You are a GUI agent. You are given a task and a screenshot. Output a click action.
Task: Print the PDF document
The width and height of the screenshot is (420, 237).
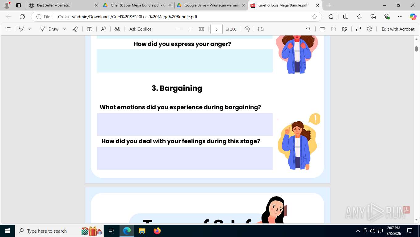322,29
